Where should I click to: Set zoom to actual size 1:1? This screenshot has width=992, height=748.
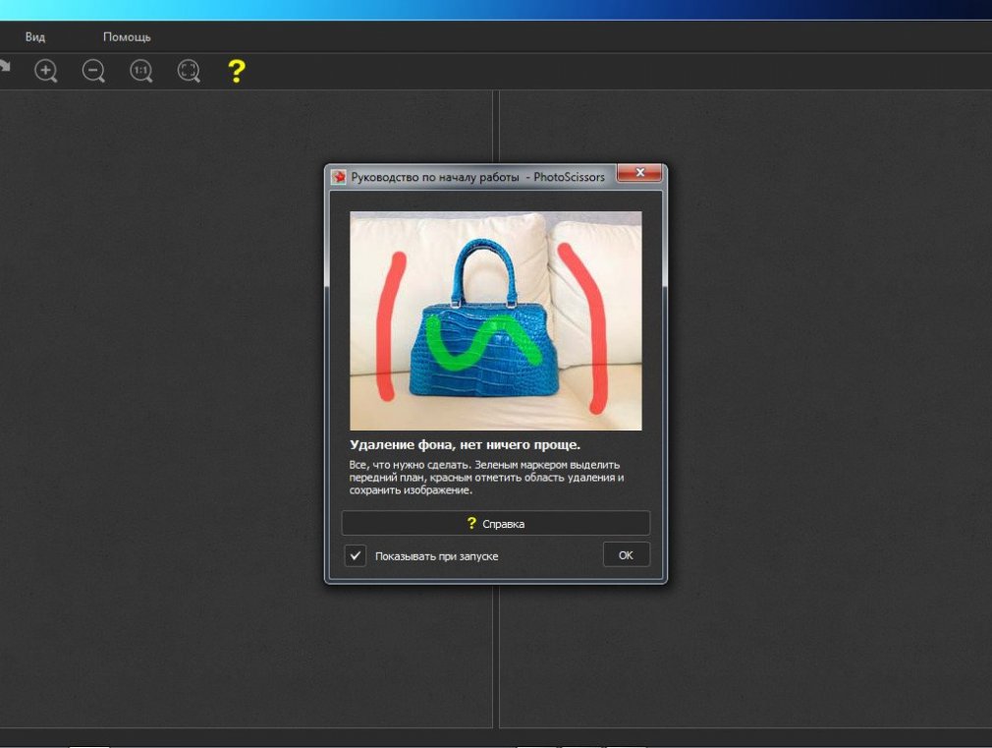tap(141, 71)
